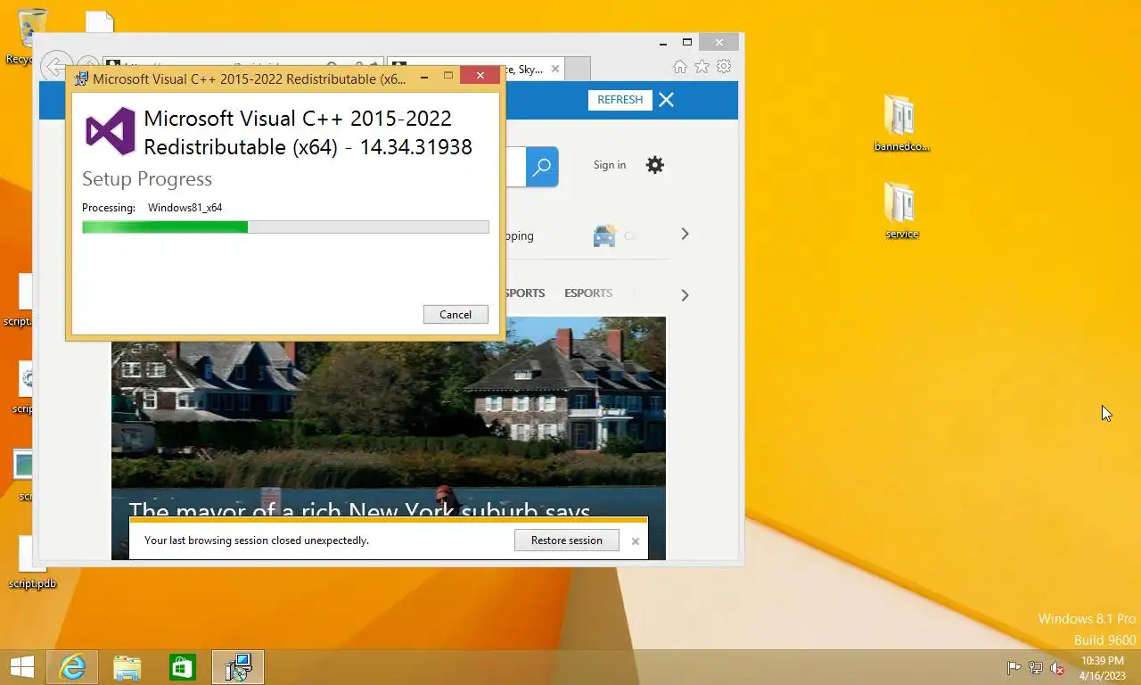Click the search magnifier button in IE
The height and width of the screenshot is (685, 1141).
pyautogui.click(x=542, y=167)
